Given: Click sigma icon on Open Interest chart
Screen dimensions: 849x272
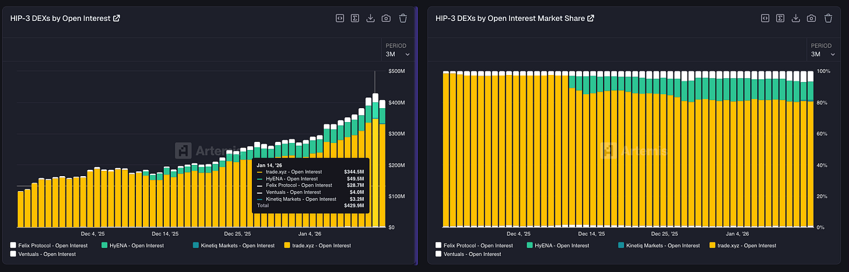Looking at the screenshot, I should click(355, 18).
